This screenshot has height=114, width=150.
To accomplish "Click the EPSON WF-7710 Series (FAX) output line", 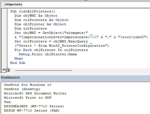I will [32, 111].
